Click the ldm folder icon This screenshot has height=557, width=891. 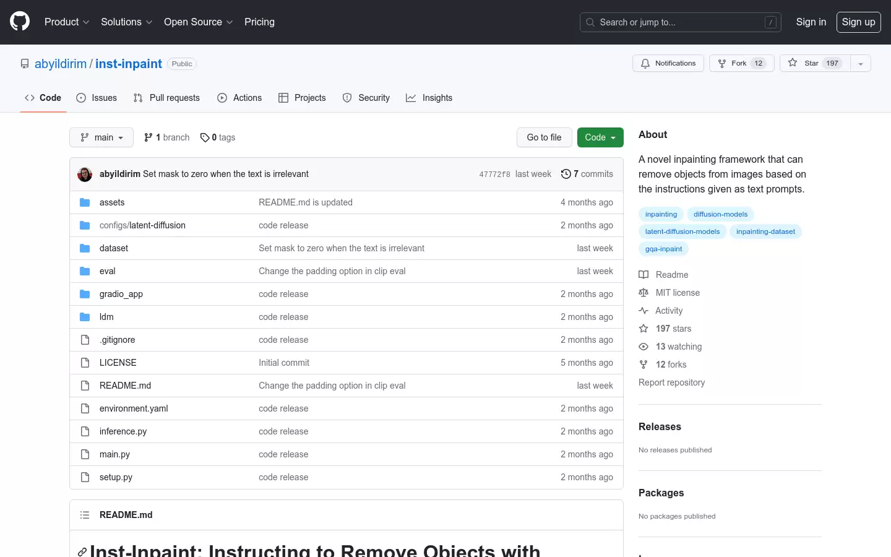[85, 317]
